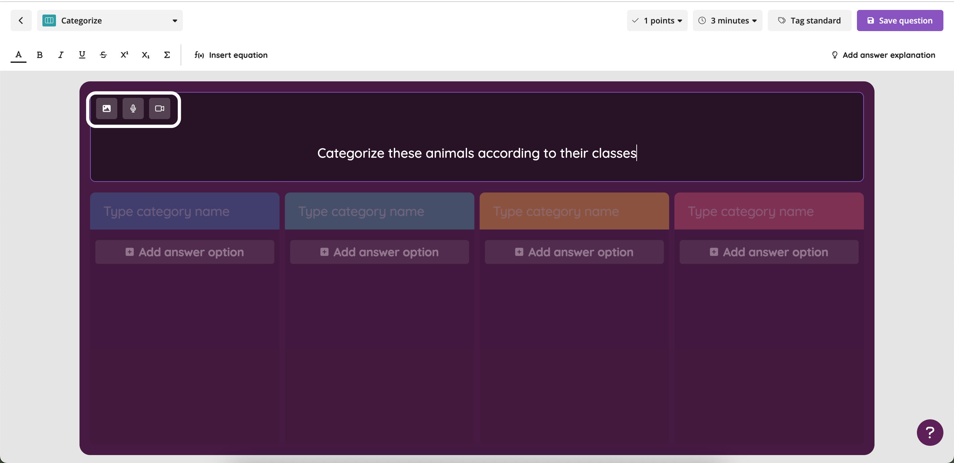Apply strikethrough formatting
954x463 pixels.
point(103,55)
